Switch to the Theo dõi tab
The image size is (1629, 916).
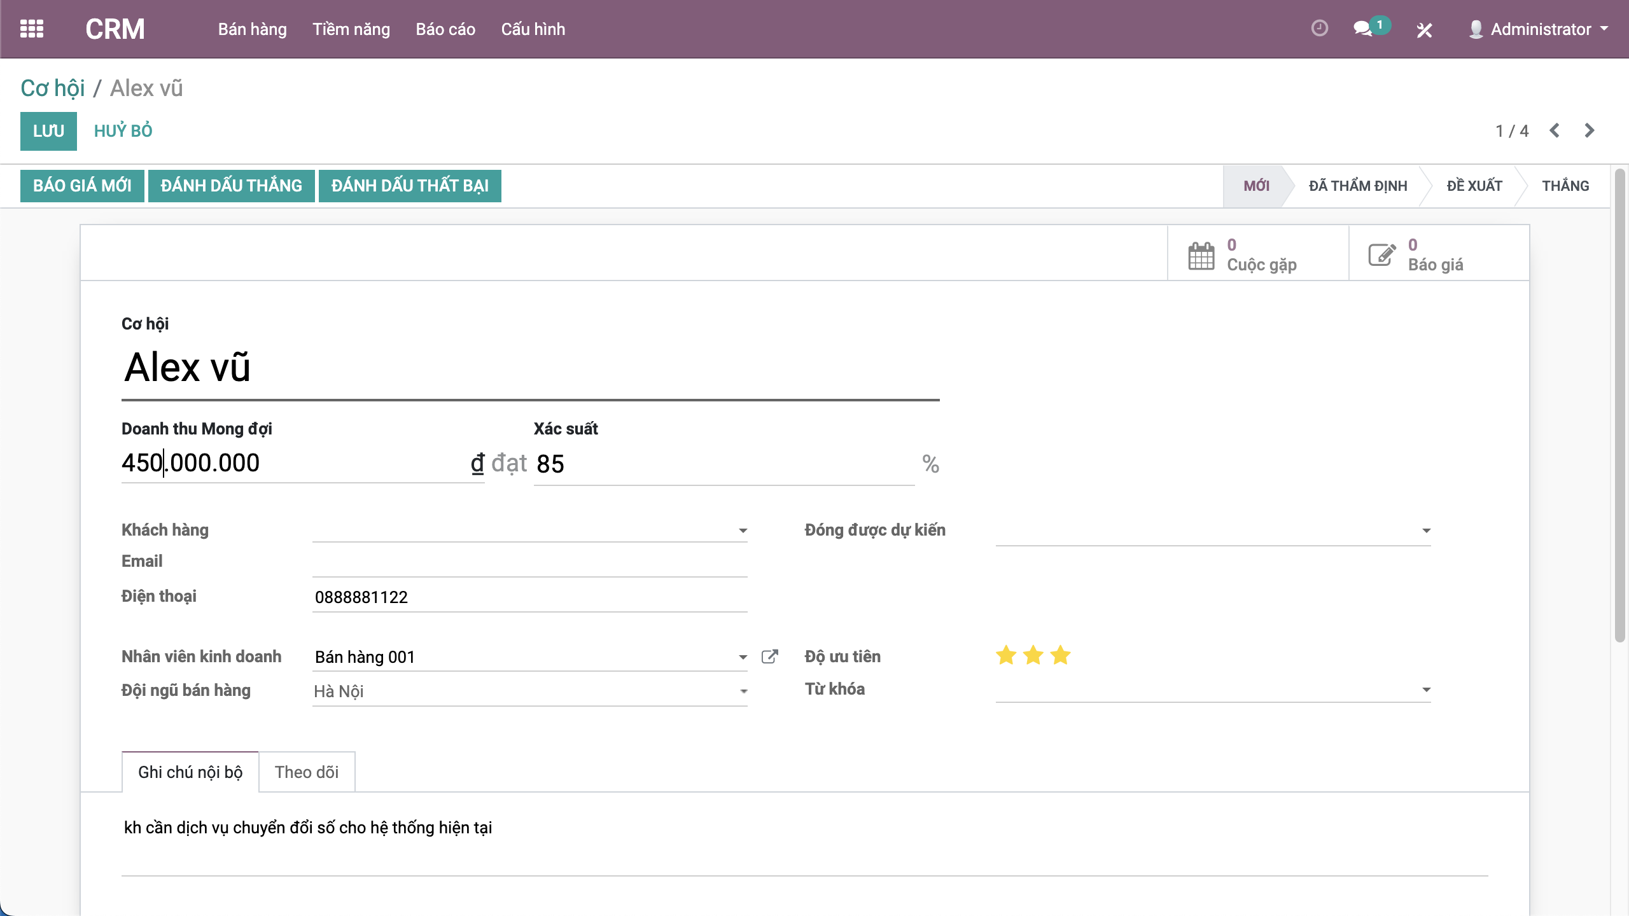click(x=307, y=772)
